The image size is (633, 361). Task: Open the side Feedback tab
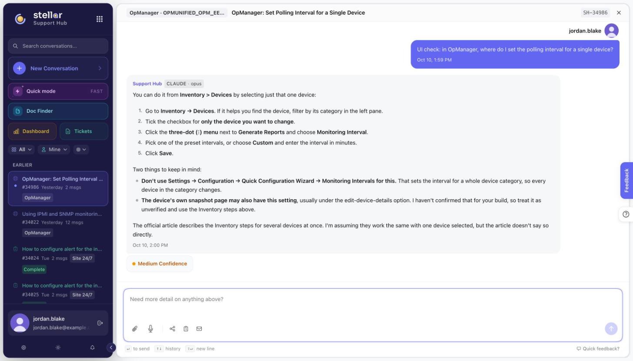point(626,180)
